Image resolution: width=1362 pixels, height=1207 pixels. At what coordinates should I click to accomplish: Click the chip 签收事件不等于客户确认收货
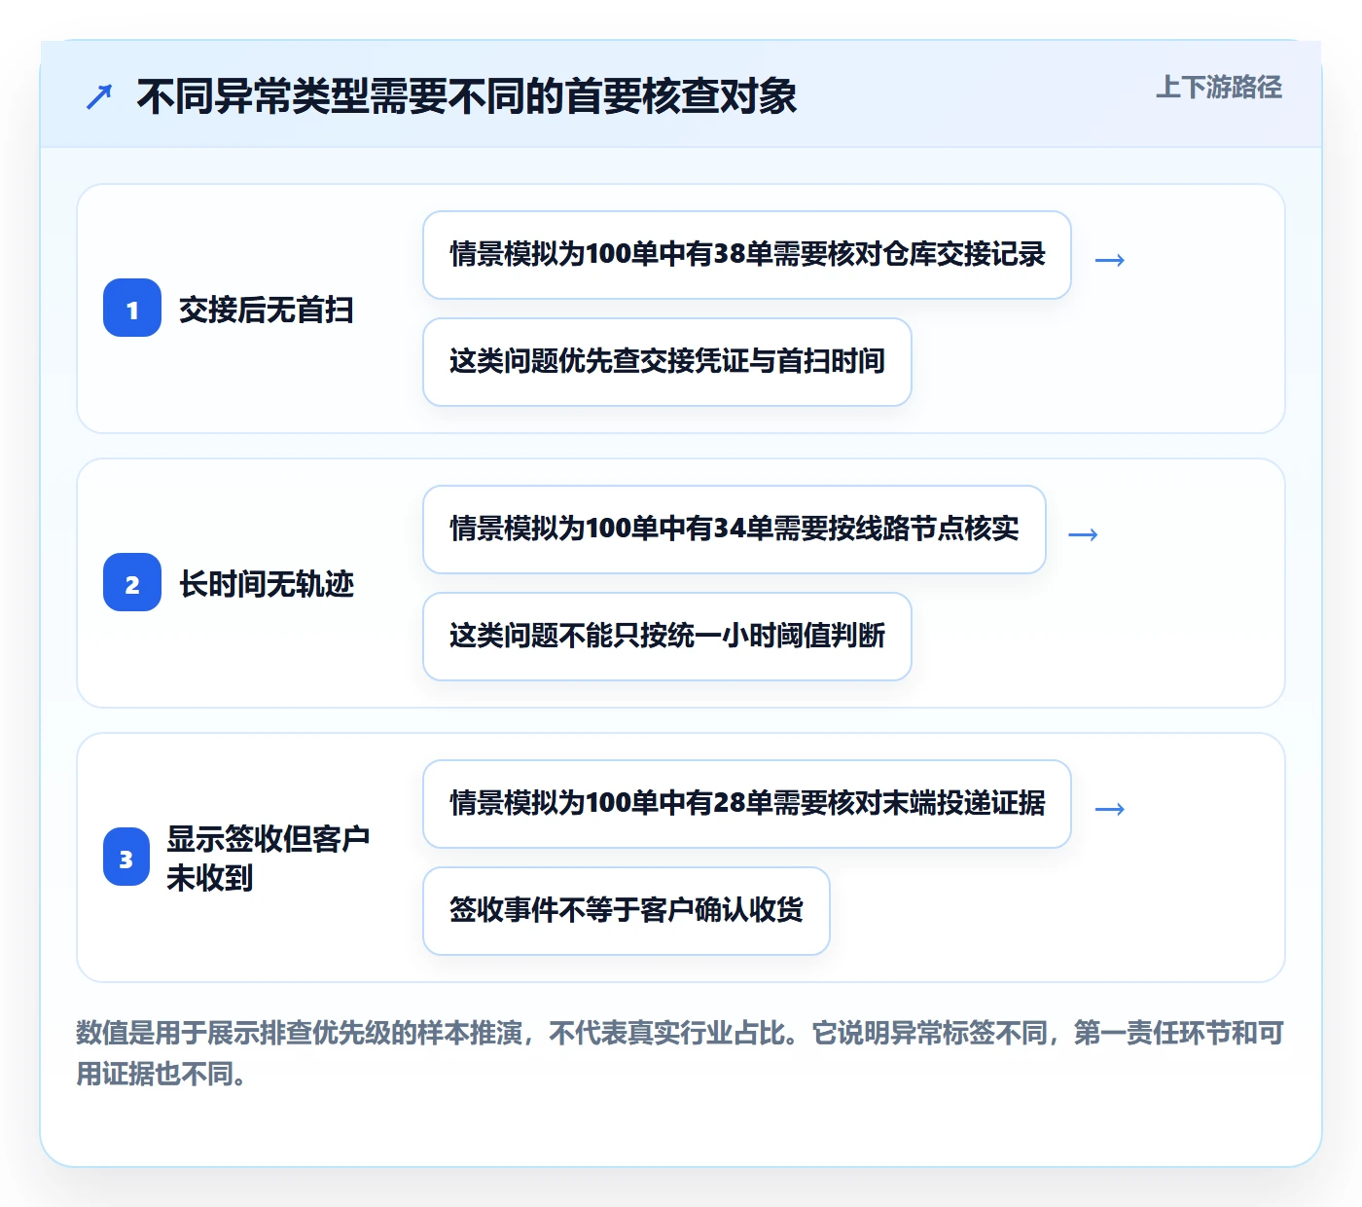pos(627,911)
